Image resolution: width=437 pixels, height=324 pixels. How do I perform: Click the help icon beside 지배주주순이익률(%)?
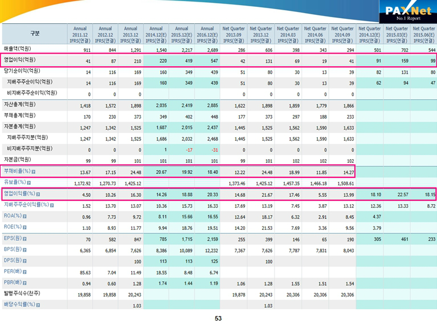pos(51,205)
